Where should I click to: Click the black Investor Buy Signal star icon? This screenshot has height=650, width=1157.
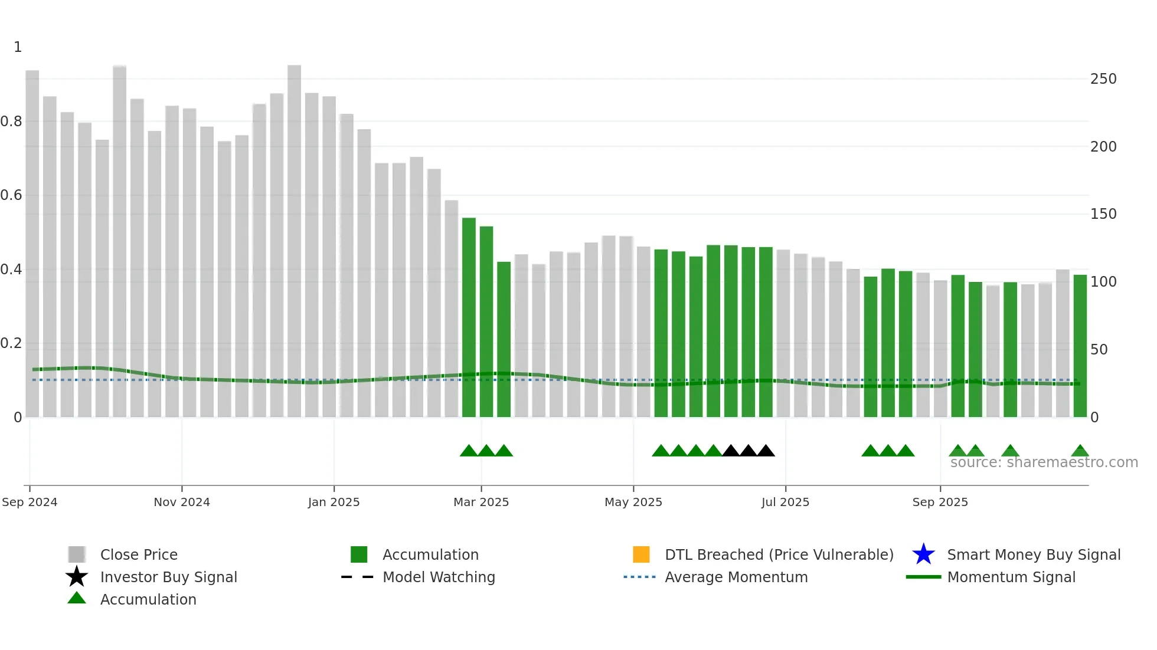point(77,577)
